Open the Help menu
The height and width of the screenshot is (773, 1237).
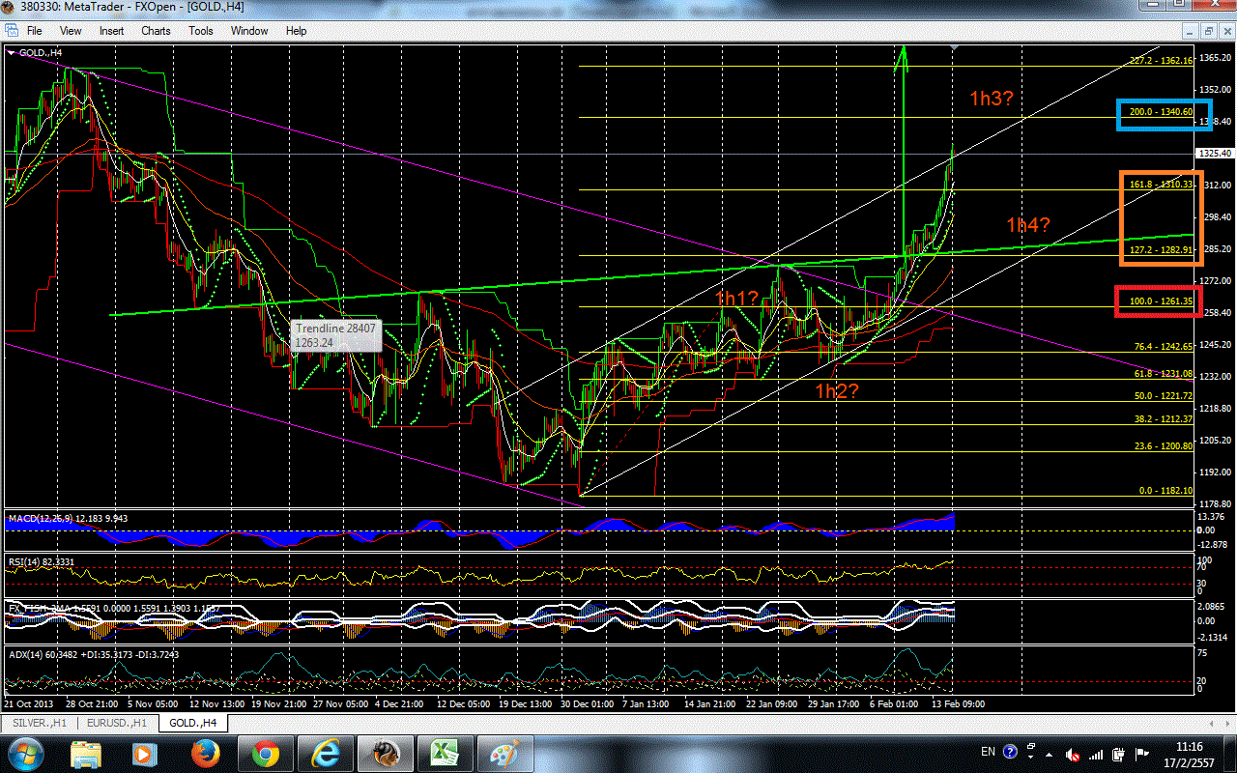[296, 31]
